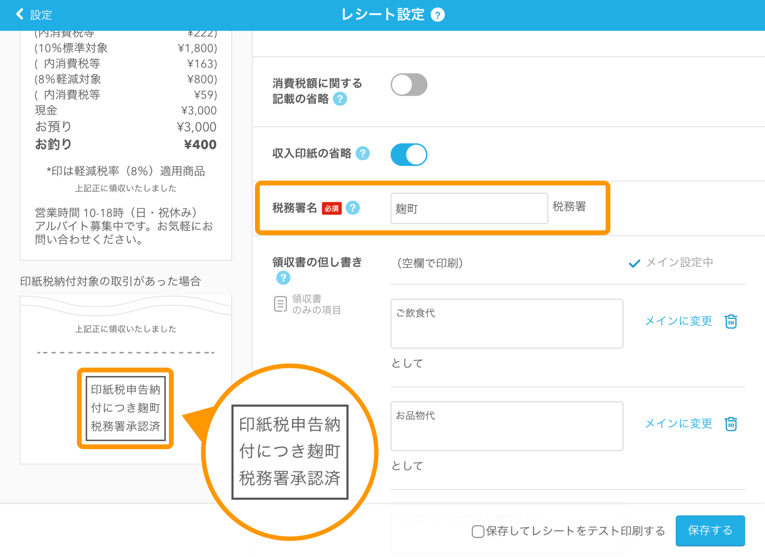Select the お品物代 text field

point(506,426)
